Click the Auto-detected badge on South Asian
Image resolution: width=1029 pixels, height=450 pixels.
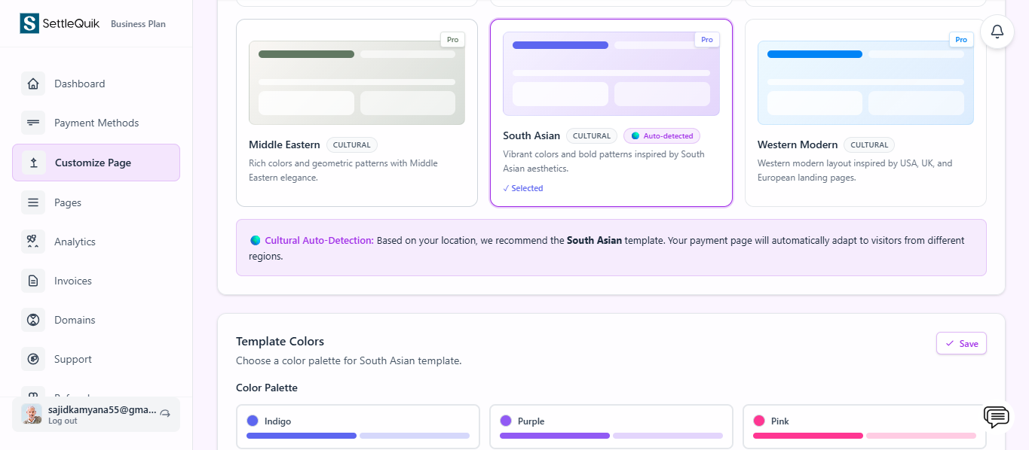coord(661,135)
